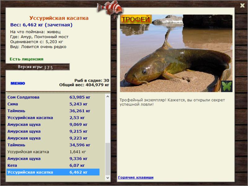Image resolution: width=248 pixels, height=186 pixels.
Task: Click the list scrollbar up arrow
Action: pos(108,96)
